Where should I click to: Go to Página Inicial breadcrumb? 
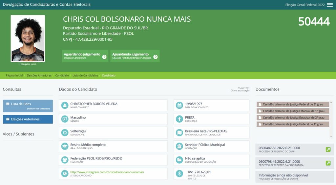14,75
